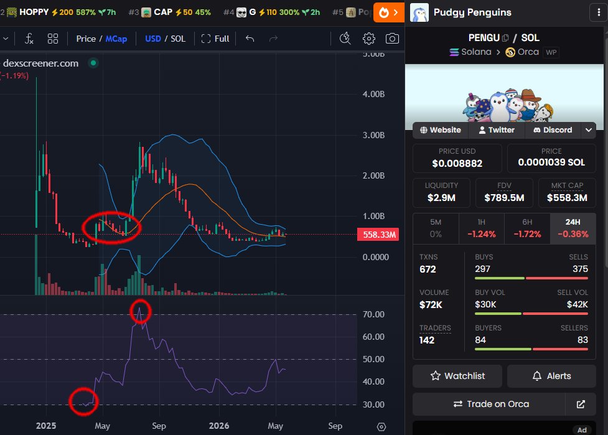
Task: Open the Pudgy Penguins avatar icon
Action: 419,12
